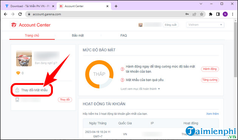238x140 pixels.
Task: Click Thay đổi Mật khẩu link
Action: [34, 90]
